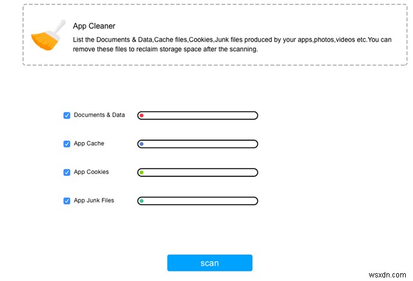Select the App Junk Files label text

(x=93, y=200)
